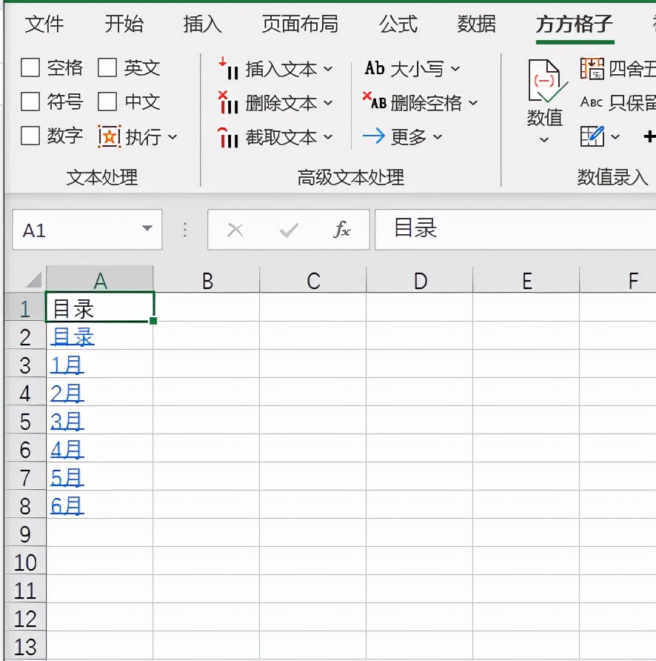Click the 目录 hyperlink in row 2
This screenshot has width=656, height=661.
click(x=72, y=336)
